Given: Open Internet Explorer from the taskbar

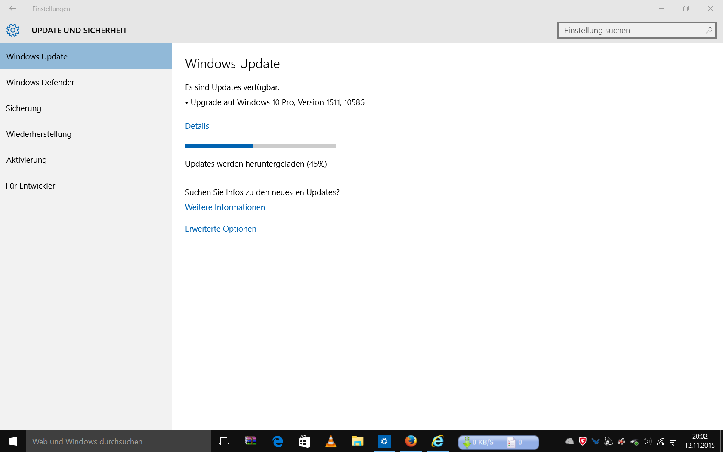Looking at the screenshot, I should tap(438, 441).
